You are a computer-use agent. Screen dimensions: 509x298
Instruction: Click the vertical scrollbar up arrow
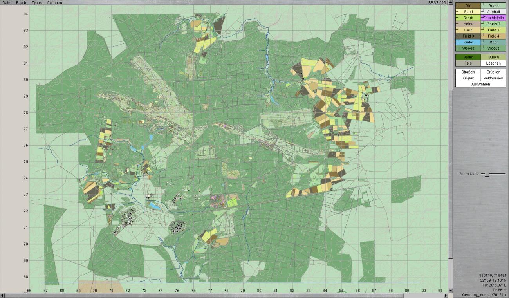(450, 3)
